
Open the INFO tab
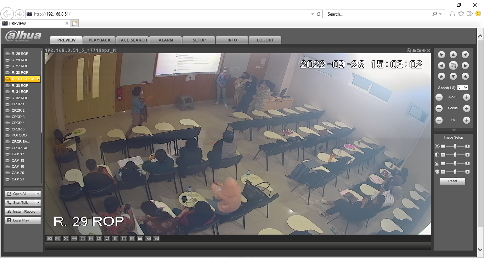click(232, 40)
